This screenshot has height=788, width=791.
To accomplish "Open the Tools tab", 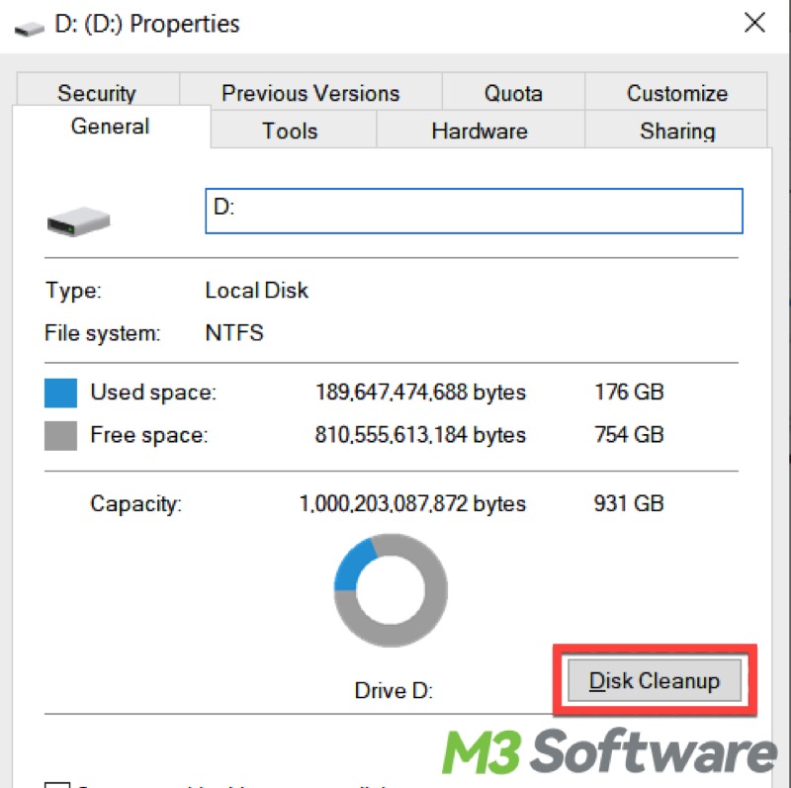I will pyautogui.click(x=293, y=131).
